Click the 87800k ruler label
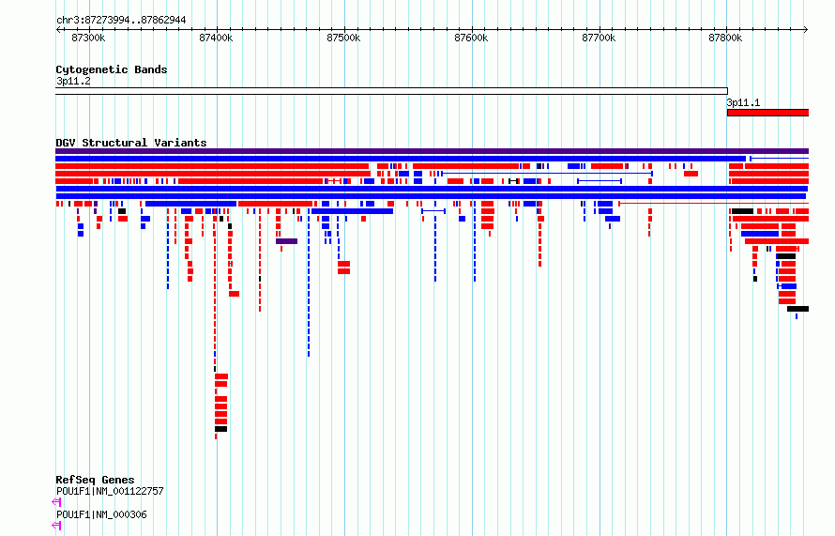The height and width of the screenshot is (536, 835). click(725, 38)
